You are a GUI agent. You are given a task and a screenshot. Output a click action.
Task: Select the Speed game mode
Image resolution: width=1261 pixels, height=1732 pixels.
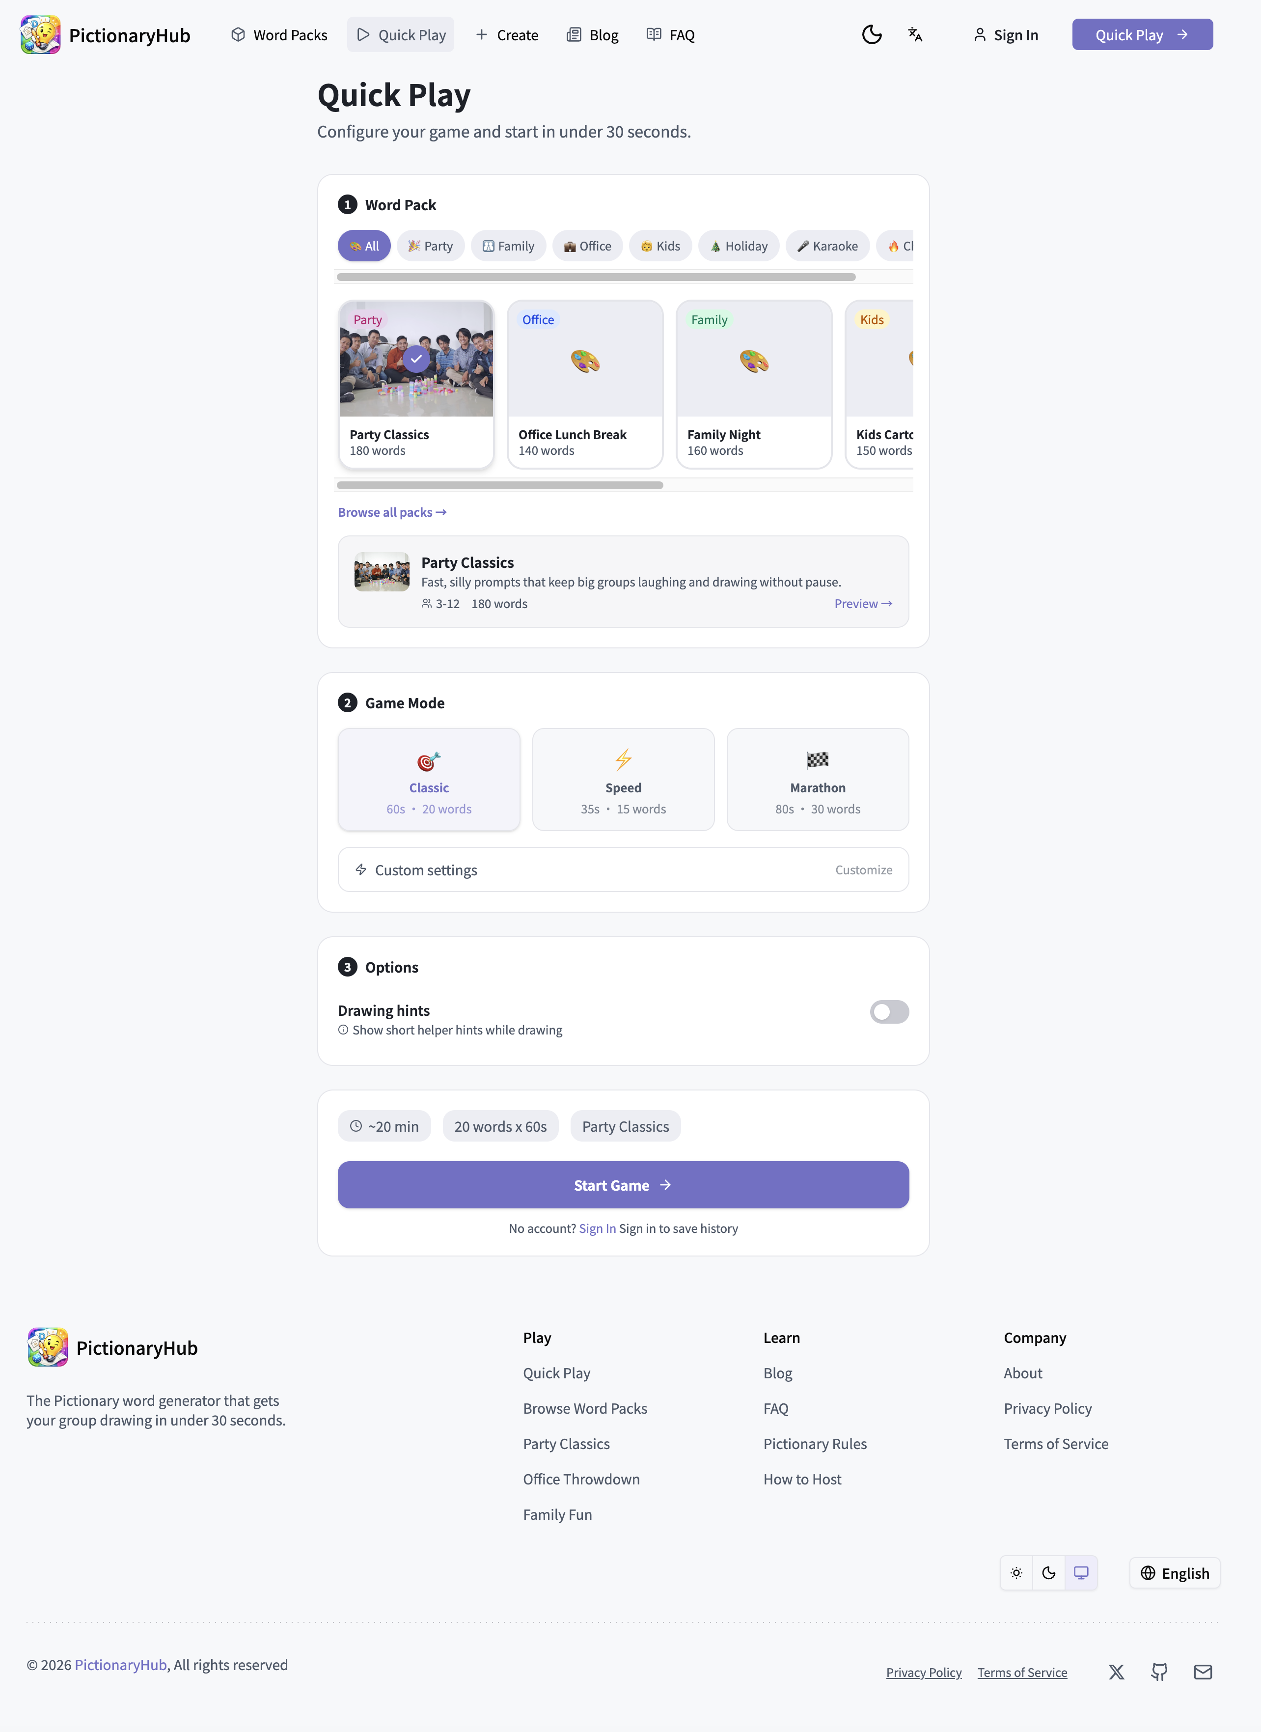click(623, 779)
